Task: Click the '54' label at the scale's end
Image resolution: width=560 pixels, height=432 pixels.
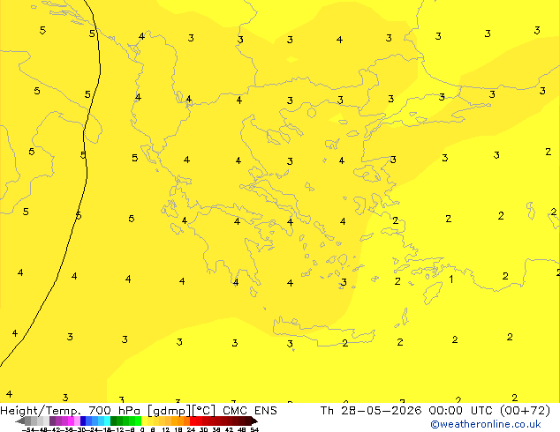Action: click(x=254, y=429)
